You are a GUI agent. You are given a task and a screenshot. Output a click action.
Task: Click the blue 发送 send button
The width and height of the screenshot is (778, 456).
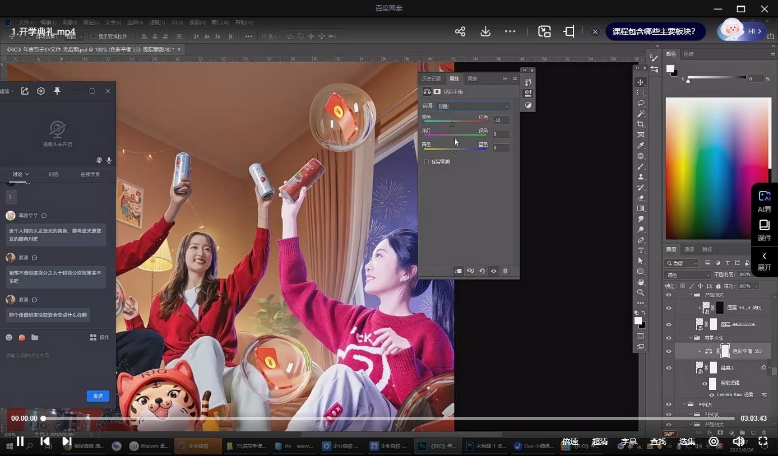[x=98, y=396]
